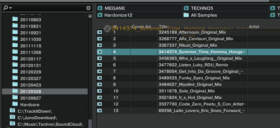Click track icon of row 11 It_s_Hot
280x128 pixels.
pos(99,98)
